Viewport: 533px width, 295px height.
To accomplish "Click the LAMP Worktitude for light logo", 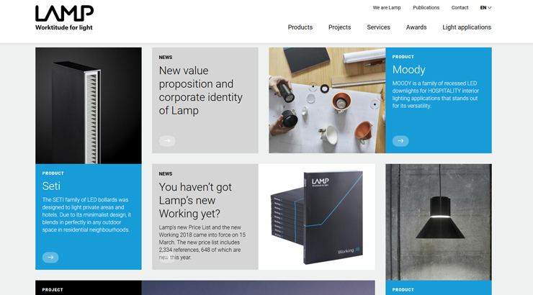I will (64, 18).
